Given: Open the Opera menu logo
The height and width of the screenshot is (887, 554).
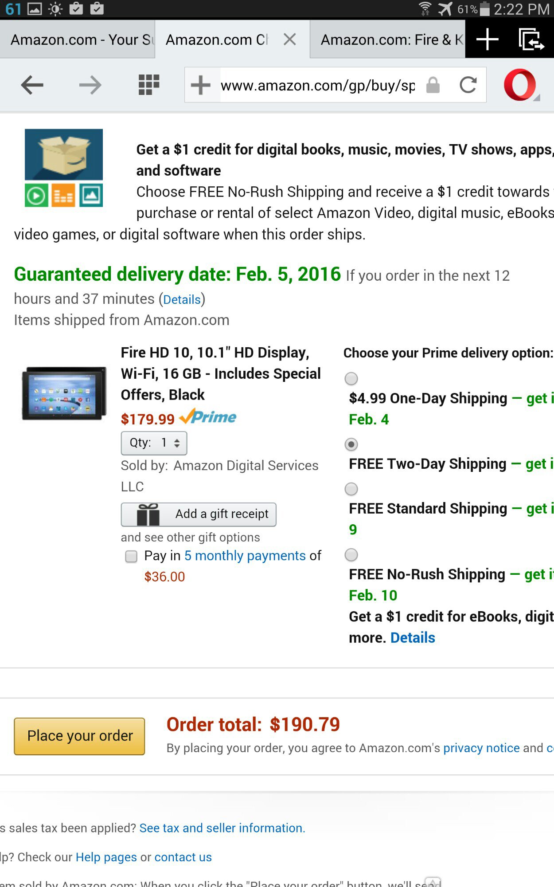Looking at the screenshot, I should 520,85.
